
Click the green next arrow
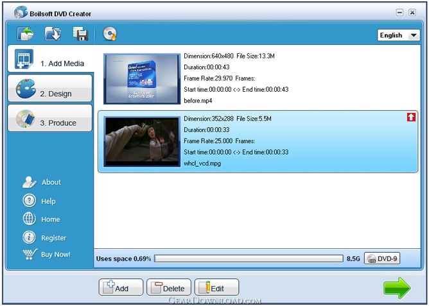tap(397, 287)
